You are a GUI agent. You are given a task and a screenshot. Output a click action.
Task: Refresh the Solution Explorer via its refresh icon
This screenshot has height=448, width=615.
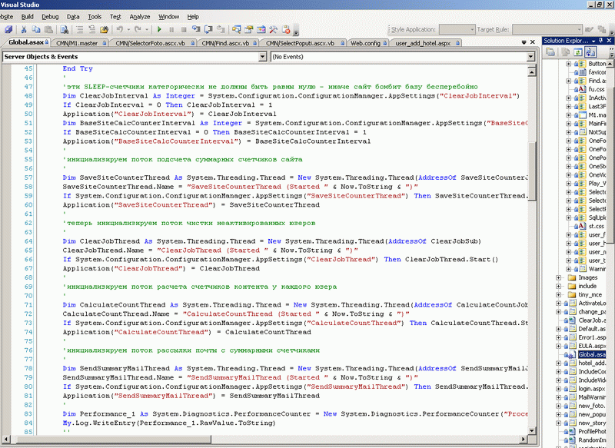pos(578,51)
